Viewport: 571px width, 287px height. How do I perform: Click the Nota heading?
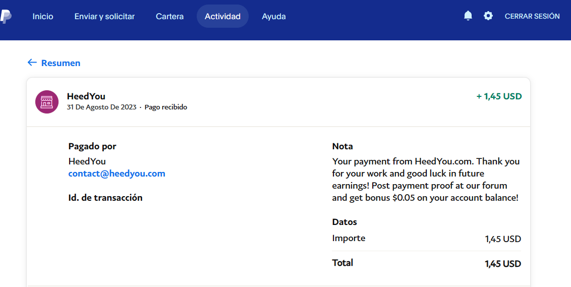(342, 146)
